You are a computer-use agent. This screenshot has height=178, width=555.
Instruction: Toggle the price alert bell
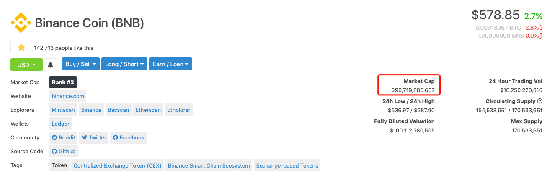[x=50, y=64]
